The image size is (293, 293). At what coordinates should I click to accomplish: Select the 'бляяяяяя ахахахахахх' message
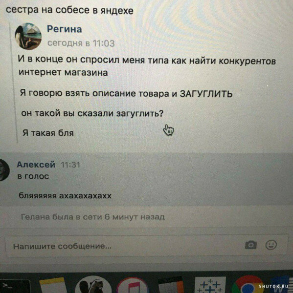pos(65,196)
